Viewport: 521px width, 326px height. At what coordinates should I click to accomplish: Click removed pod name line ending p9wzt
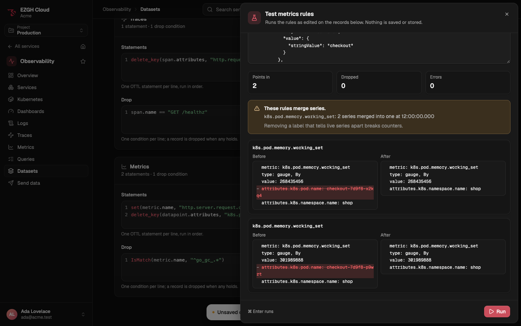pyautogui.click(x=315, y=271)
